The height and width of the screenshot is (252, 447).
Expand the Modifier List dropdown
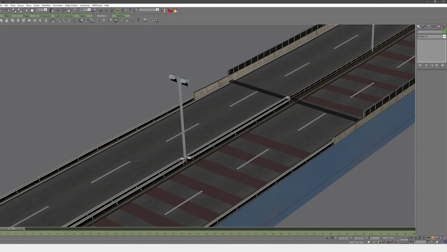click(444, 36)
